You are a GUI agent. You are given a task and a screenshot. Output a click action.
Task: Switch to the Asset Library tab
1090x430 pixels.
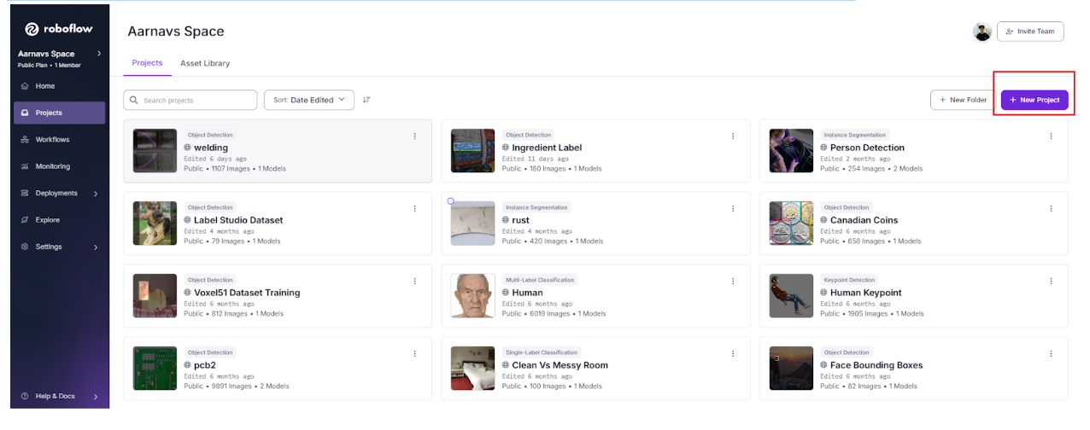(x=204, y=63)
